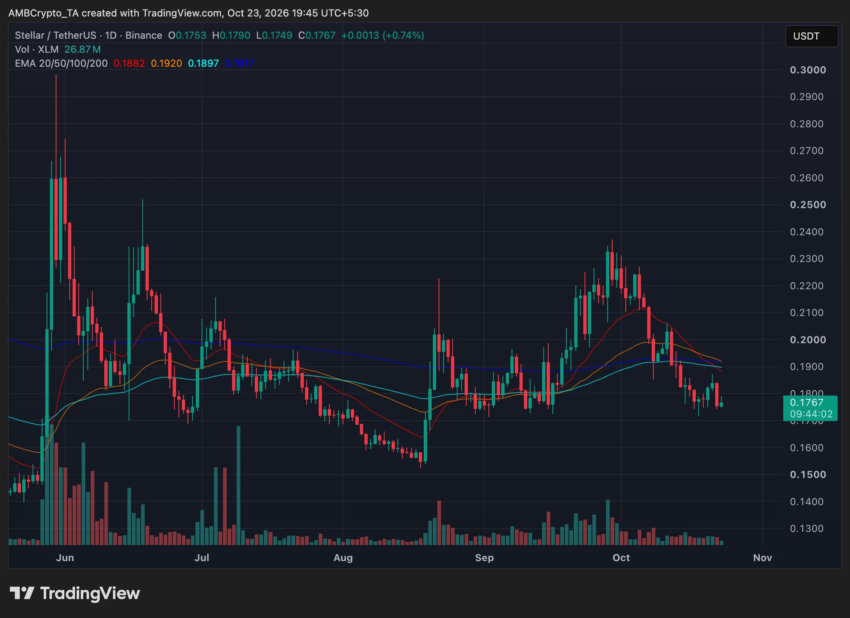Click the AMBCrypto_TA attribution header text
This screenshot has height=618, width=850.
click(x=188, y=13)
